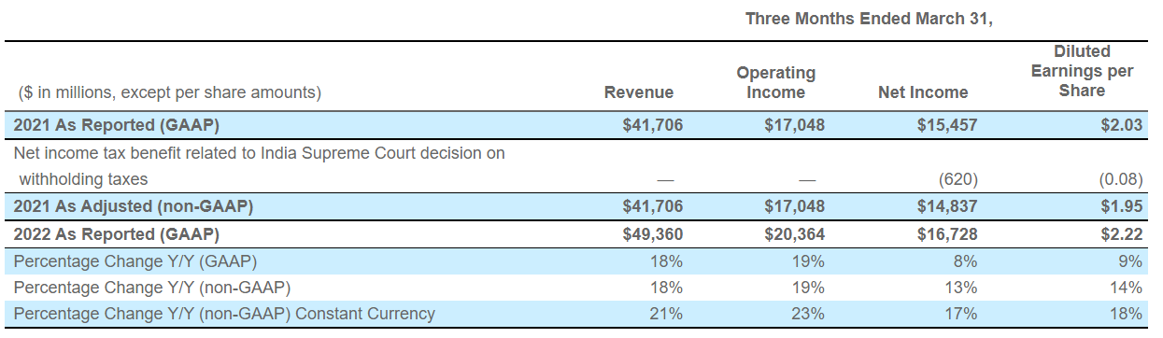Click the $15,457 net income value

[x=947, y=124]
